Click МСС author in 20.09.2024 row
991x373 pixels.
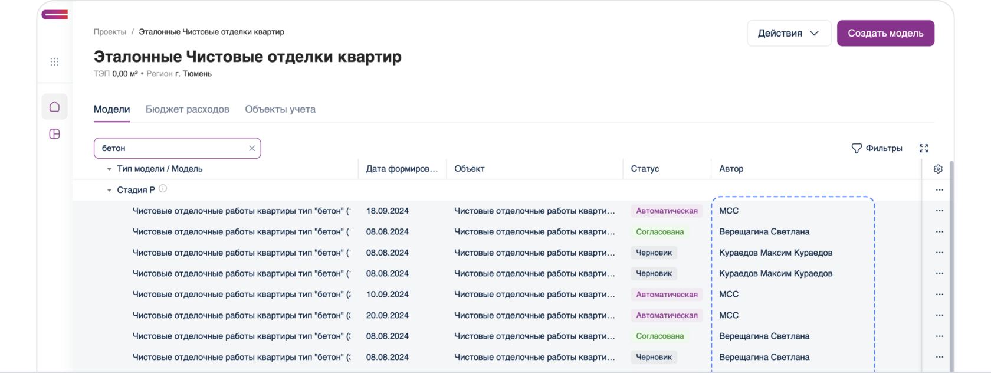729,315
